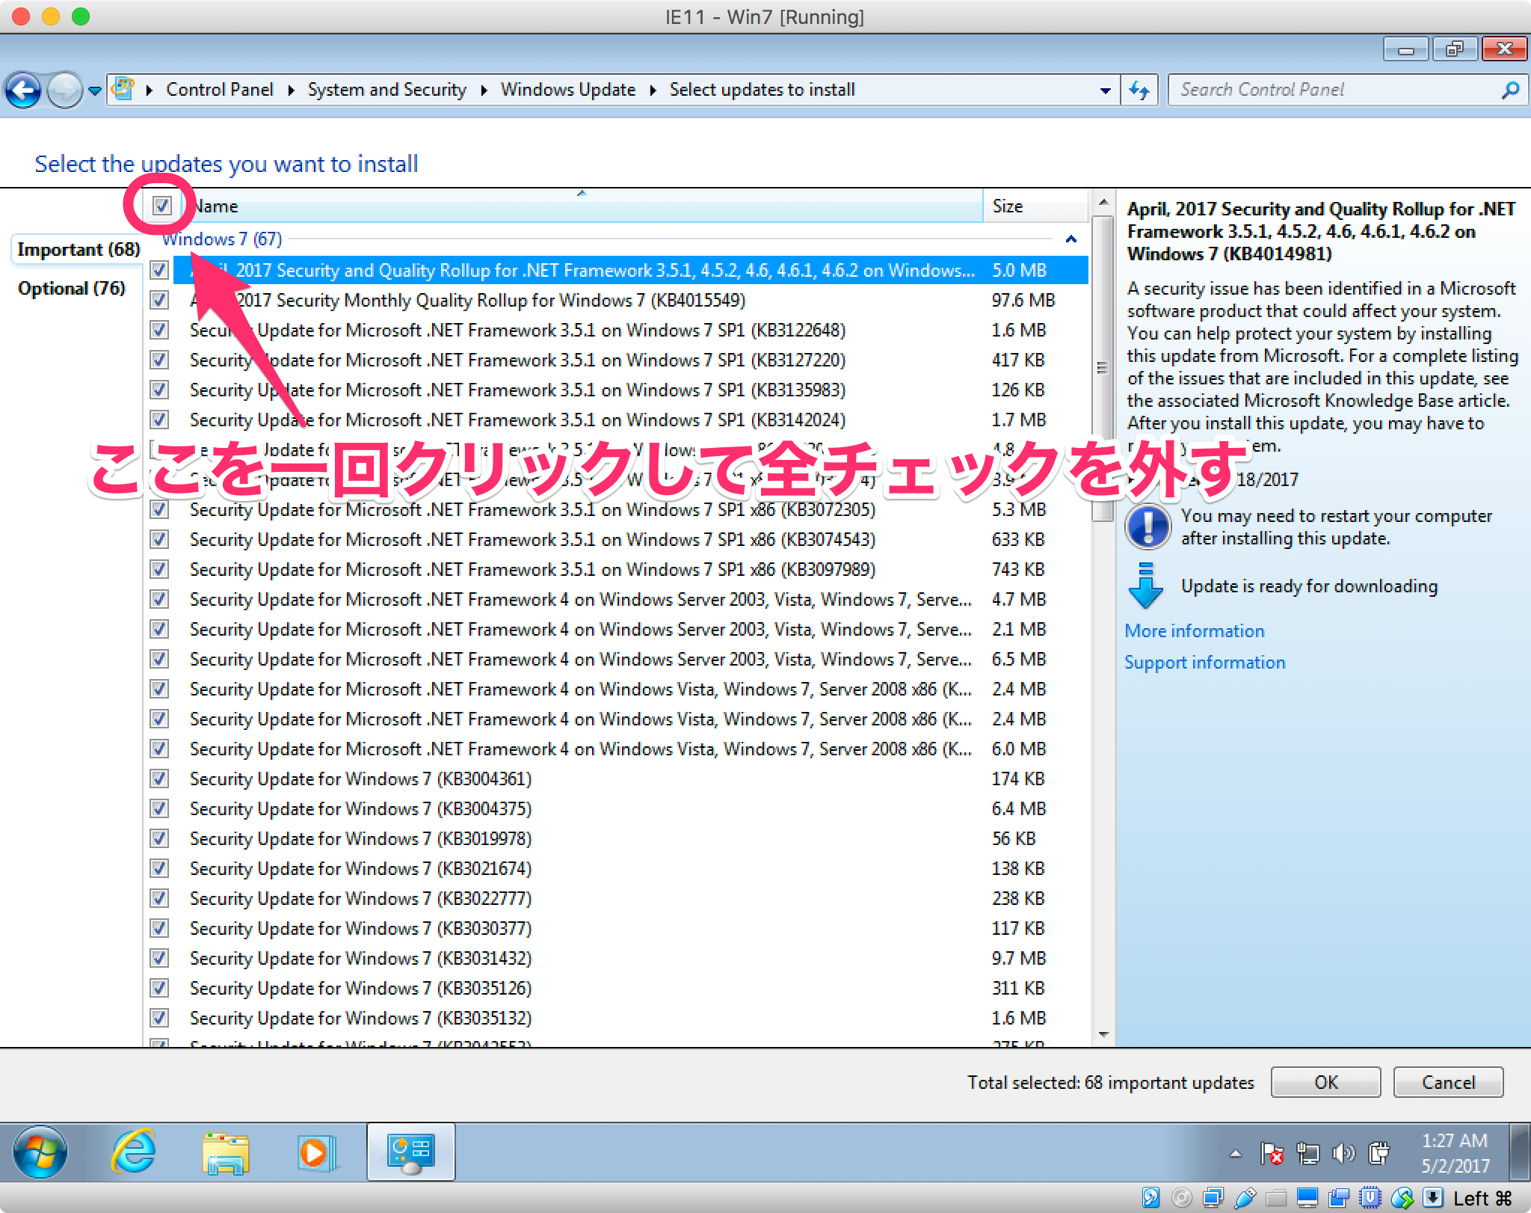The height and width of the screenshot is (1213, 1531).
Task: Click the magnifier icon in Search Control Panel
Action: pos(1509,90)
